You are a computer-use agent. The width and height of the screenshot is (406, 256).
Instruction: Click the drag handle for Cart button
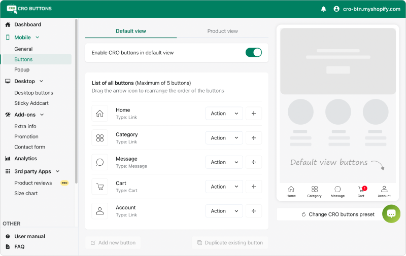(x=254, y=187)
